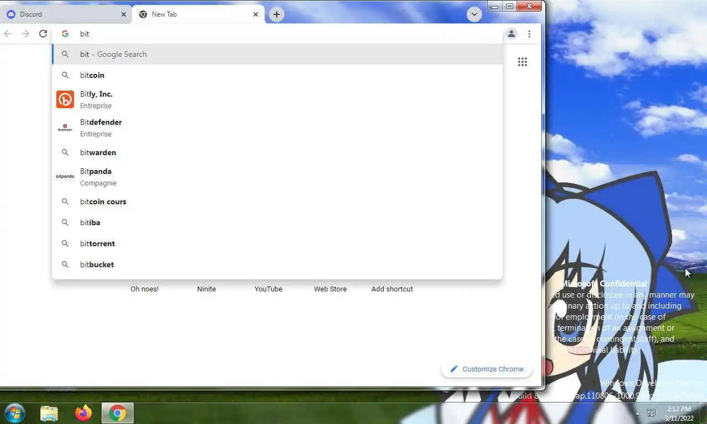Open a new tab with plus button
The width and height of the screenshot is (707, 424).
pos(277,14)
